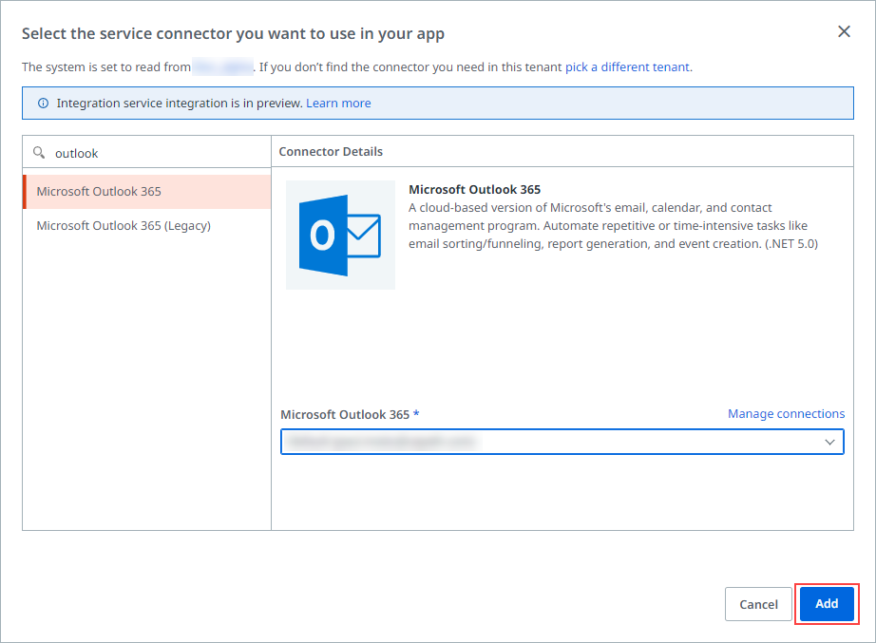Click the 'Microsoft Outlook 365 *' field label
The width and height of the screenshot is (876, 643).
[350, 414]
